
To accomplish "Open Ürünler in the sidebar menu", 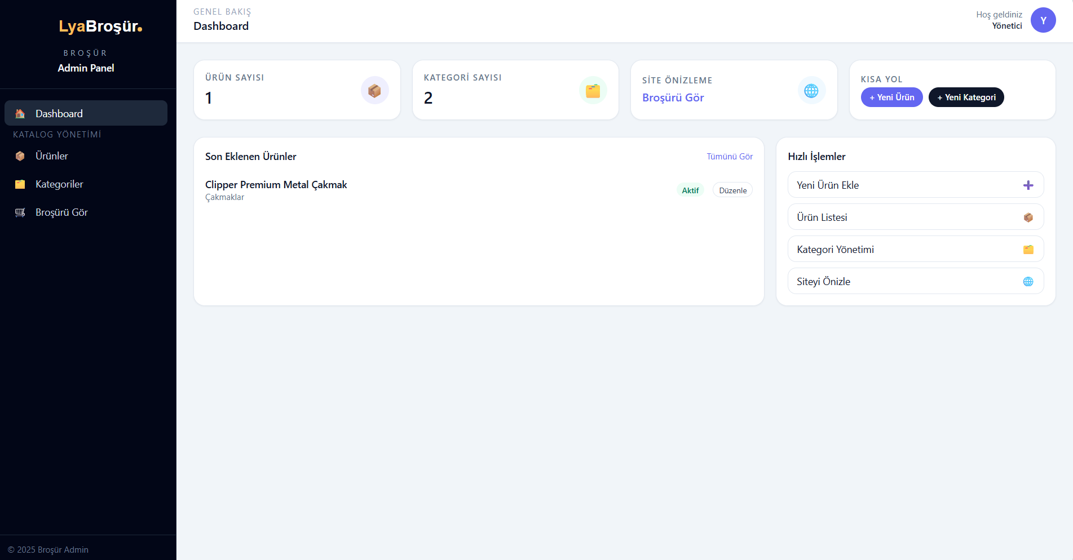I will pos(52,156).
